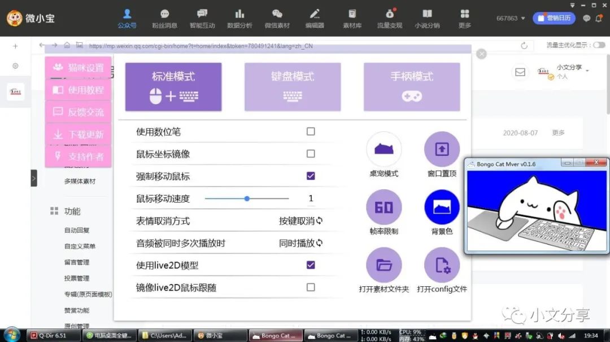Open 自动回复 in the sidebar

tap(77, 230)
